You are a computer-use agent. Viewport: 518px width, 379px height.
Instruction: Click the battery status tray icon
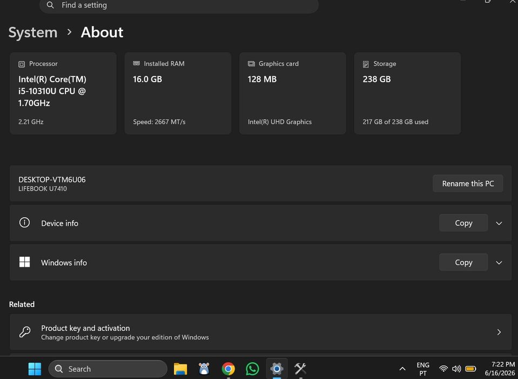[x=470, y=368]
